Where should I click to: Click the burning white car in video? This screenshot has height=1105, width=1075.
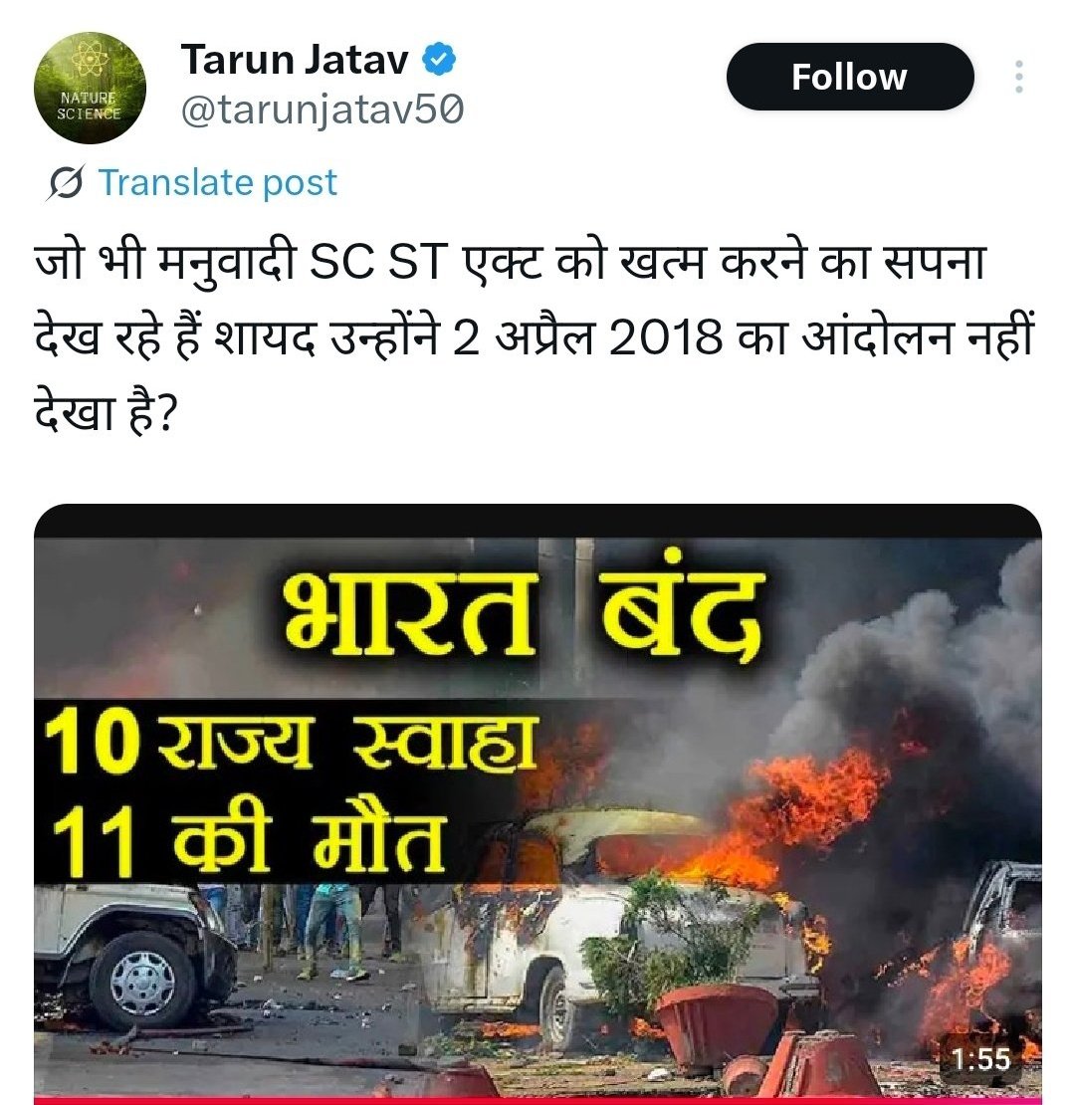tap(620, 923)
